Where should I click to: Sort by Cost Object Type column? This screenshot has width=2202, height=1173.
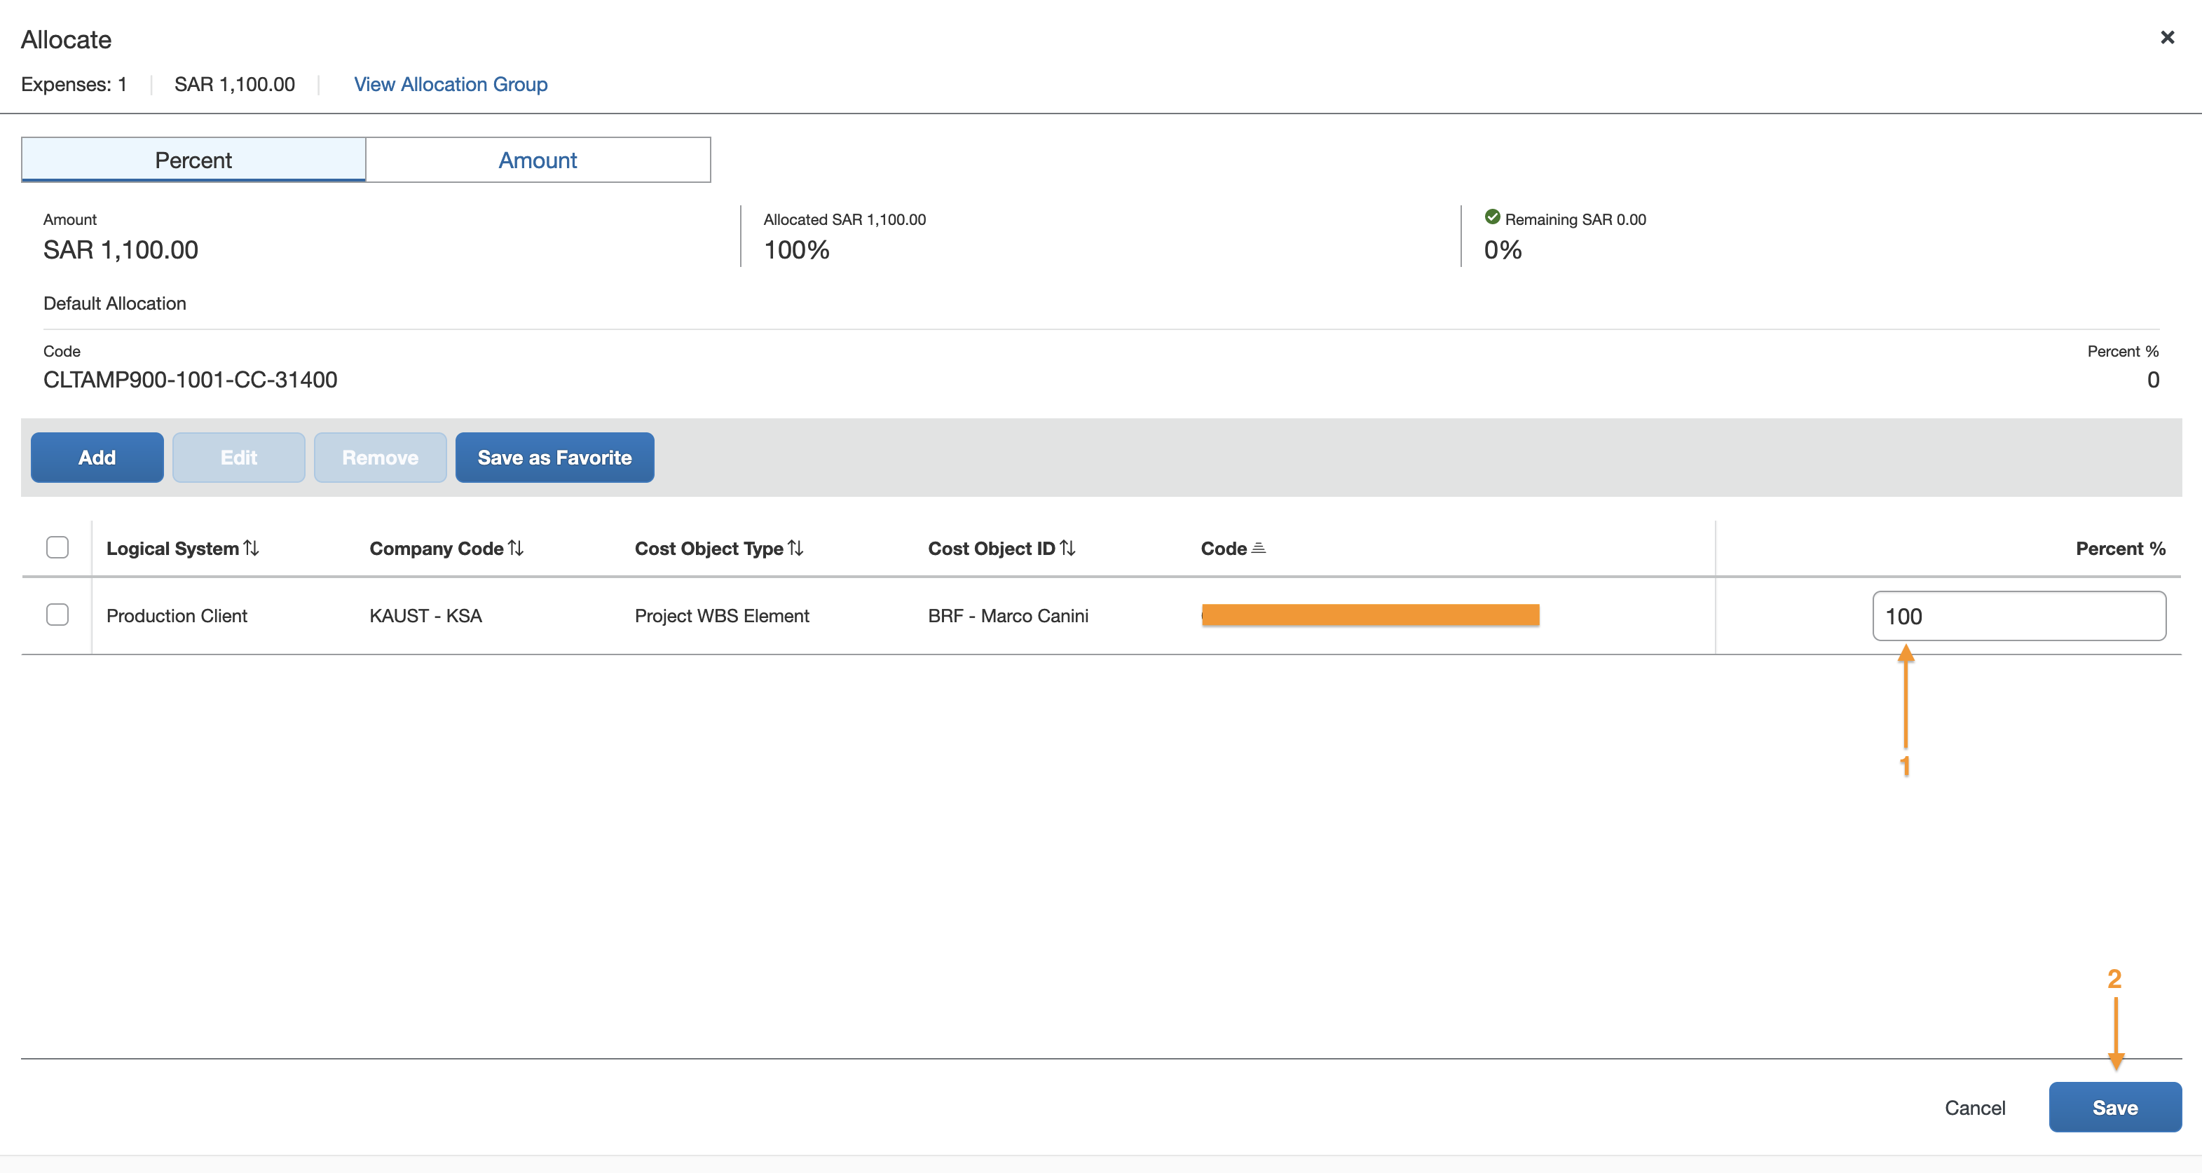(x=719, y=548)
